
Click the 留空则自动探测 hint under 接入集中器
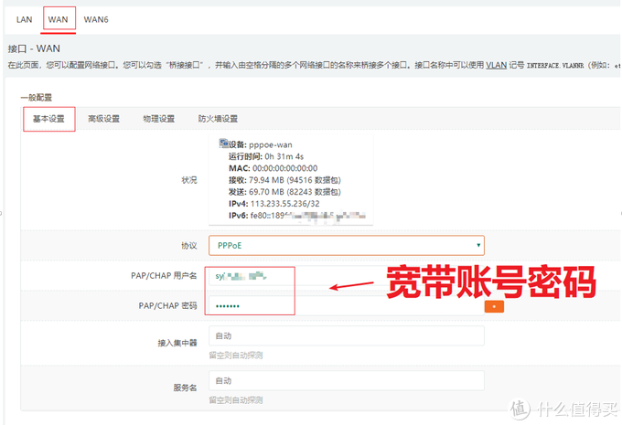[x=236, y=356]
